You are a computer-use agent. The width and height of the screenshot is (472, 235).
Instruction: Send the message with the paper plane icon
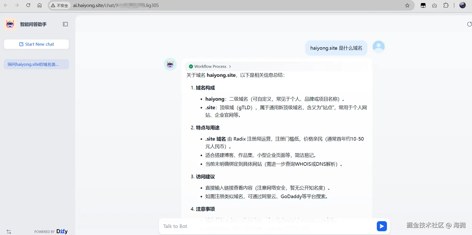pyautogui.click(x=381, y=226)
